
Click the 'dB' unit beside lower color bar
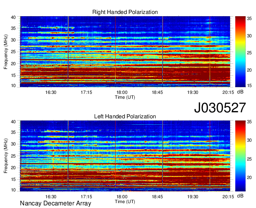pos(240,196)
